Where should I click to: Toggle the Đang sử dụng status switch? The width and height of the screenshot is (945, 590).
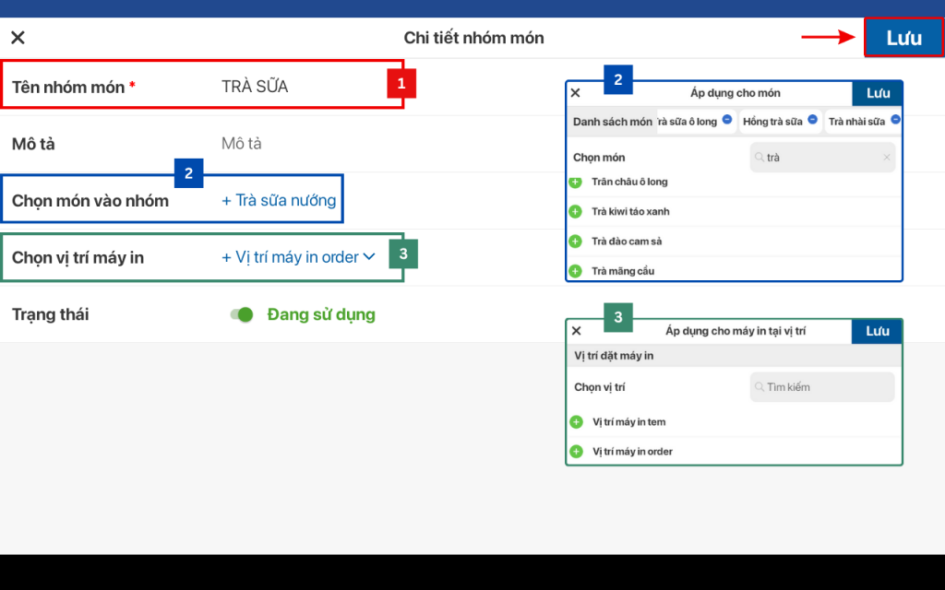(242, 315)
